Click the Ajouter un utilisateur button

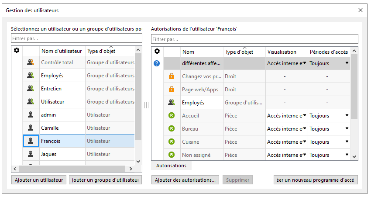[39, 180]
